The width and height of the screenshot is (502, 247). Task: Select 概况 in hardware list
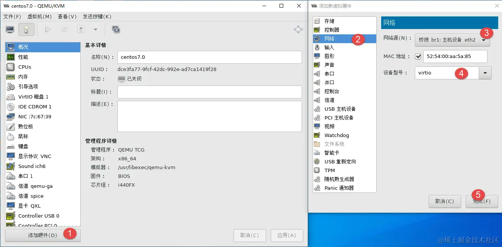(43, 47)
